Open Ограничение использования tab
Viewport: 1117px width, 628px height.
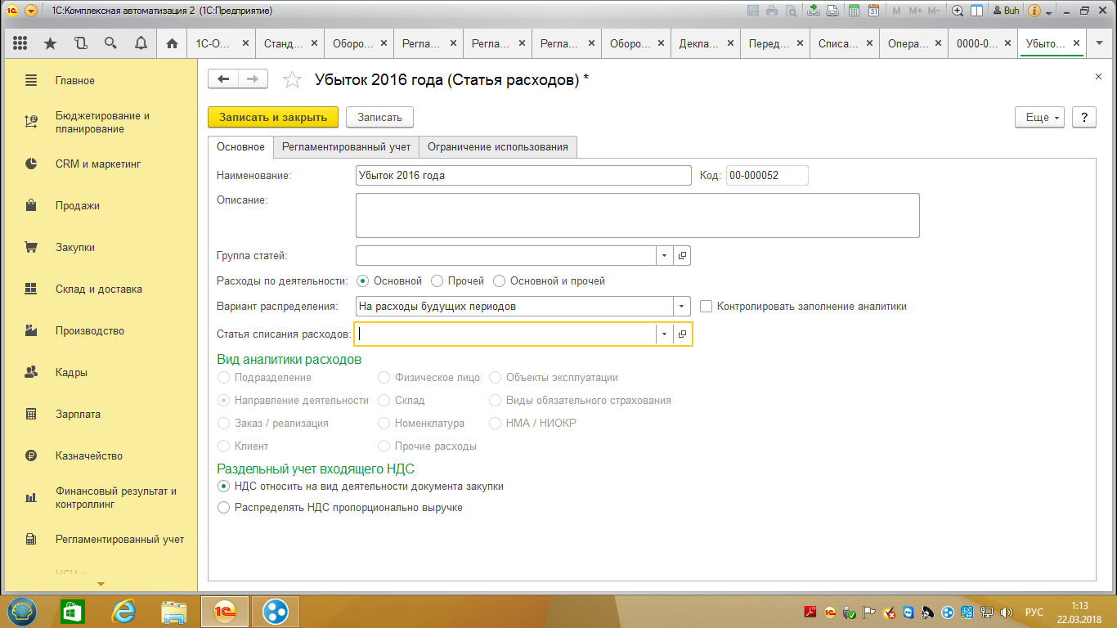click(497, 147)
